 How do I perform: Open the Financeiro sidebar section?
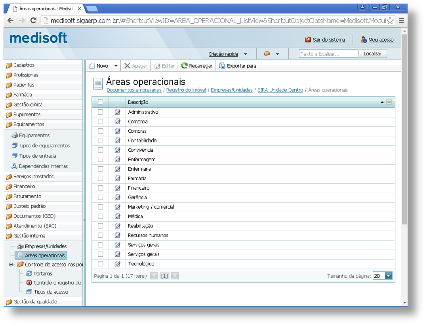click(24, 186)
